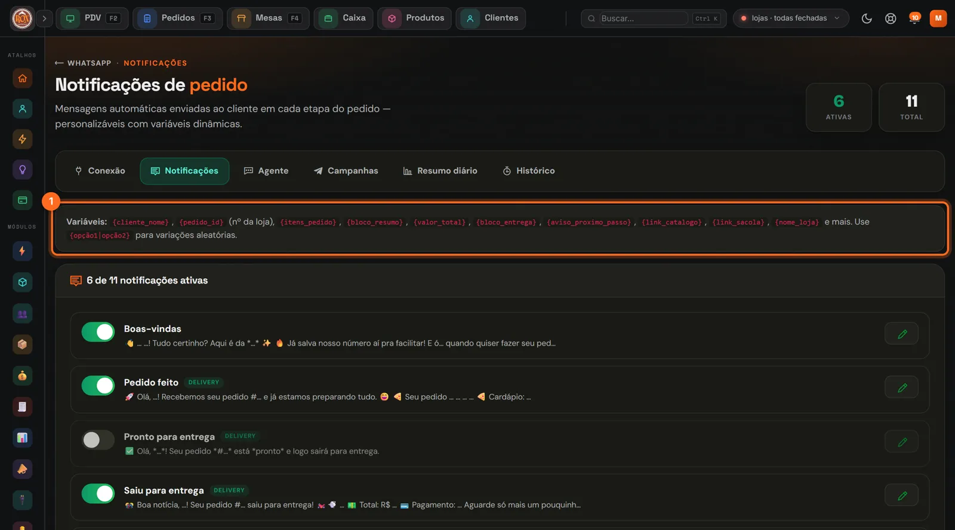
Task: Open the lightning bolt shortcut under Atalhos
Action: [22, 139]
